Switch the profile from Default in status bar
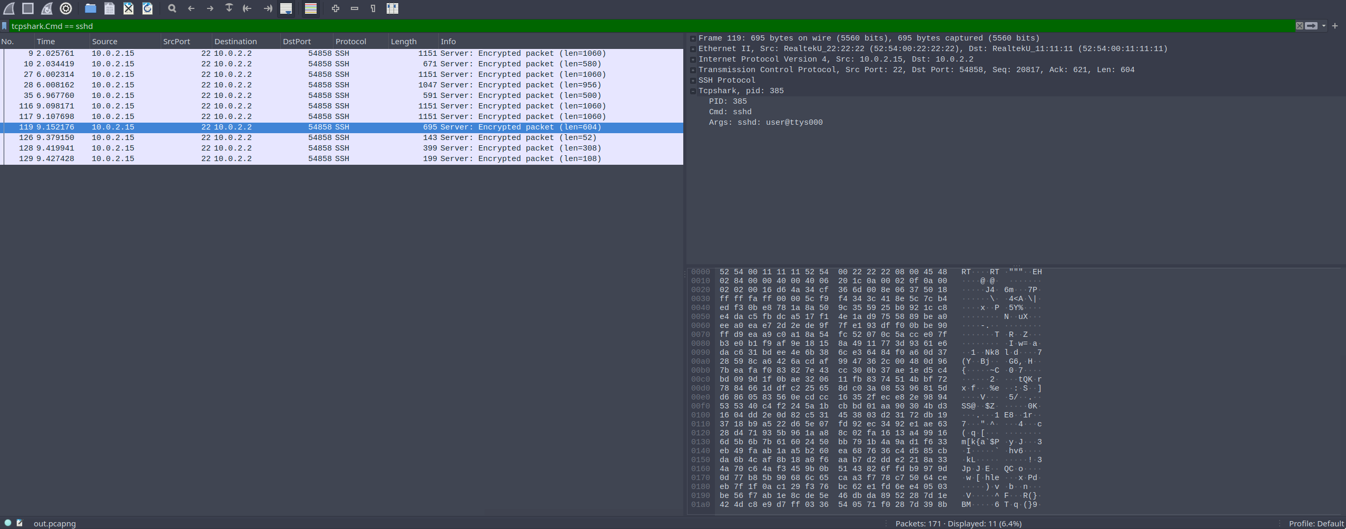 pos(1315,523)
